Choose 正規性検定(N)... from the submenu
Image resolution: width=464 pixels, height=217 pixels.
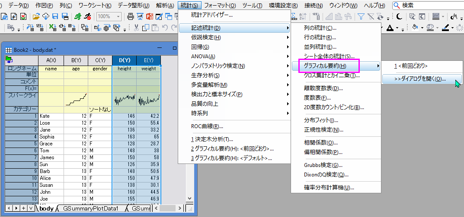323,129
